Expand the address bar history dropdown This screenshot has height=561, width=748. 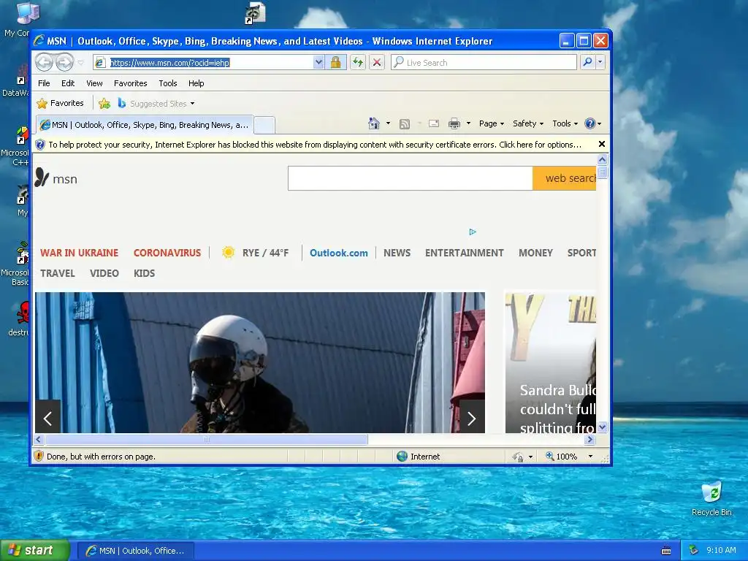point(318,63)
